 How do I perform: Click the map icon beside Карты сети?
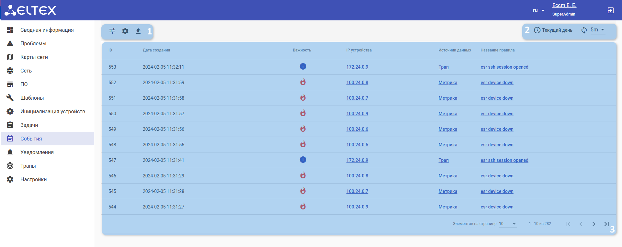click(10, 57)
